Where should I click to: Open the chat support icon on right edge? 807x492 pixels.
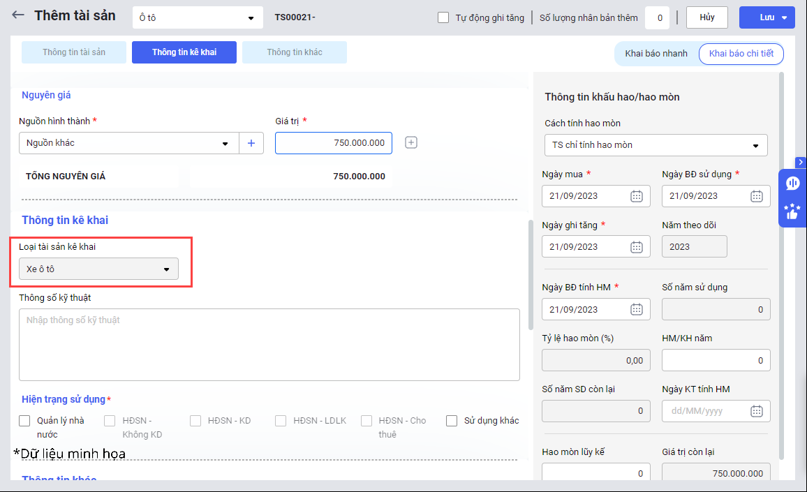tap(792, 184)
